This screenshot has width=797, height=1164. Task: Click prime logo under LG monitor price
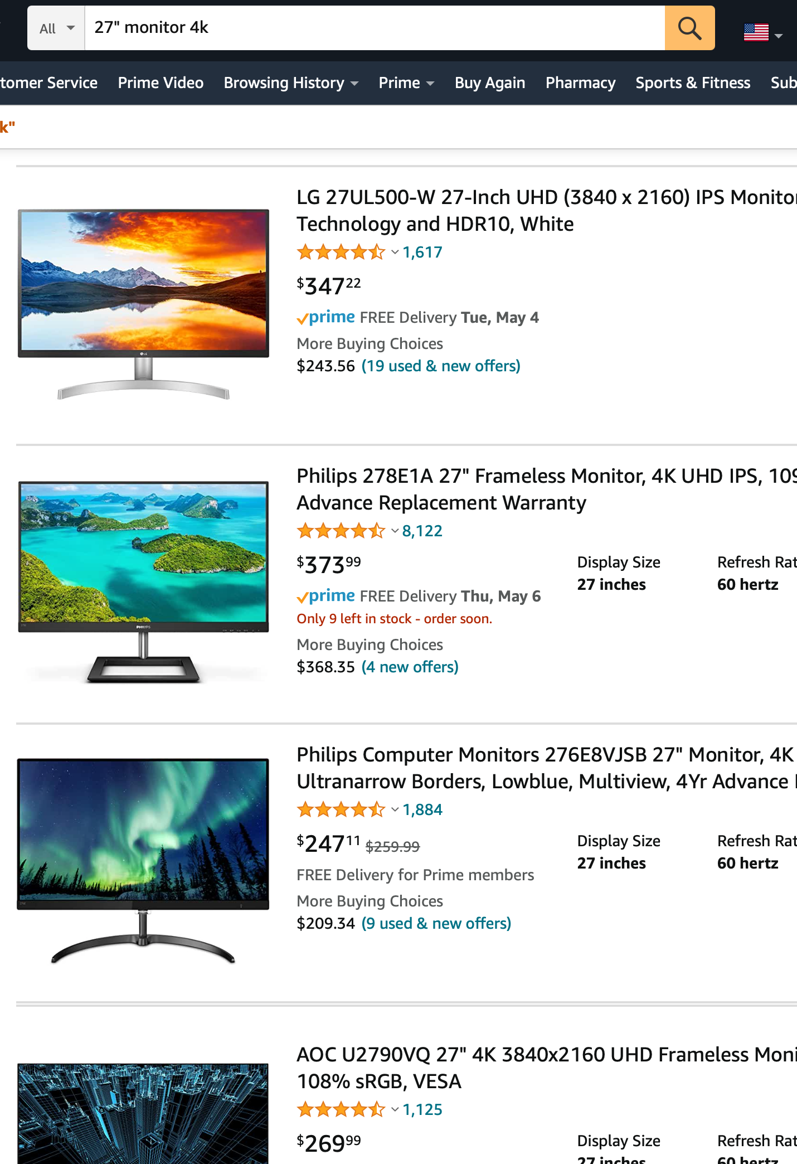[326, 318]
